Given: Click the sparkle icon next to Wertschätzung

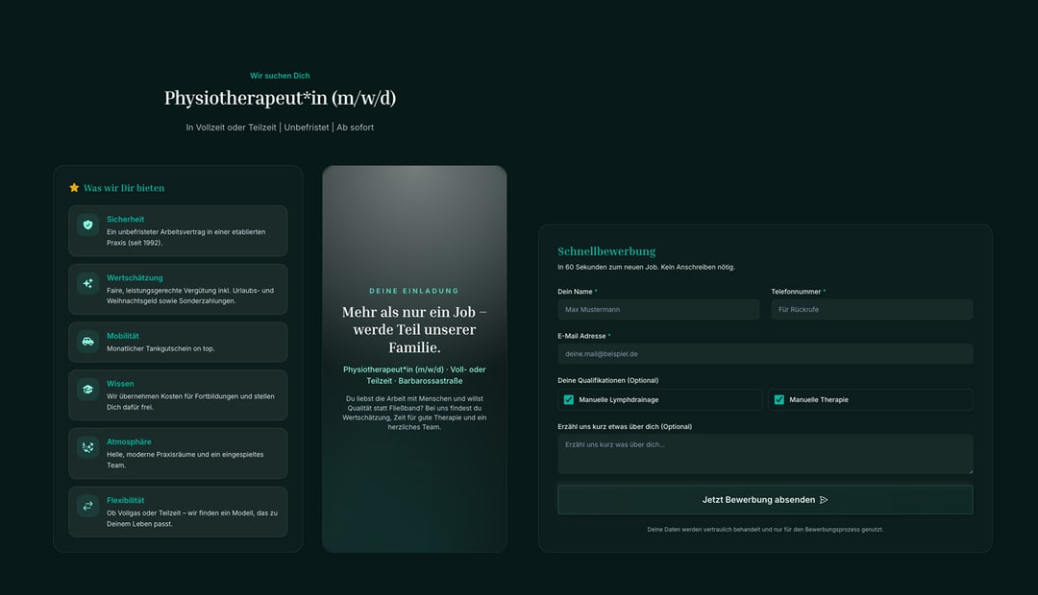Looking at the screenshot, I should tap(88, 283).
